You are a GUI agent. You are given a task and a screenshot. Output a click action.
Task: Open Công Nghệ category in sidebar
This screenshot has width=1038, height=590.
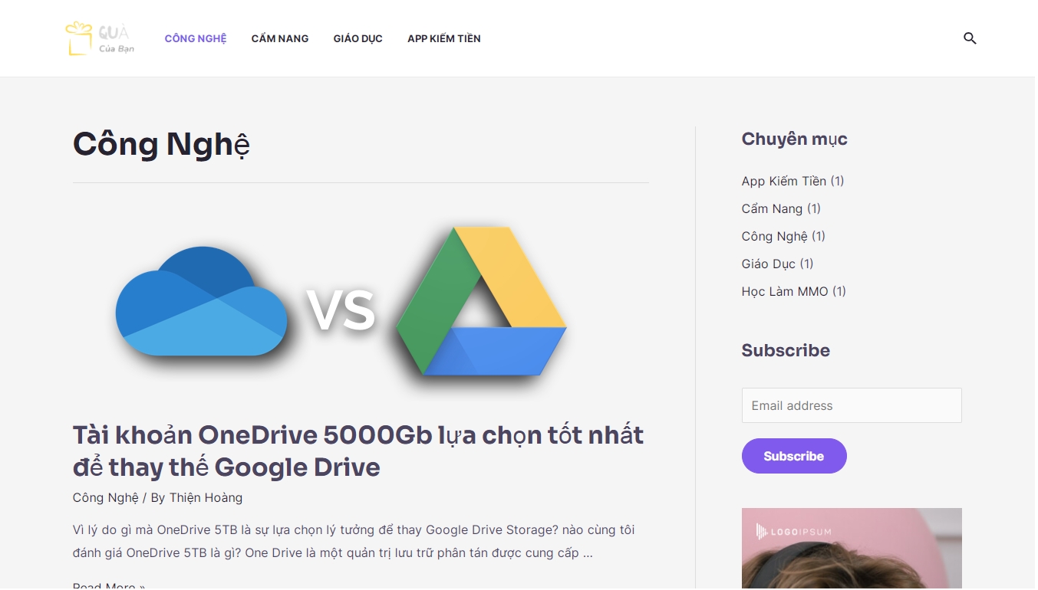tap(775, 236)
